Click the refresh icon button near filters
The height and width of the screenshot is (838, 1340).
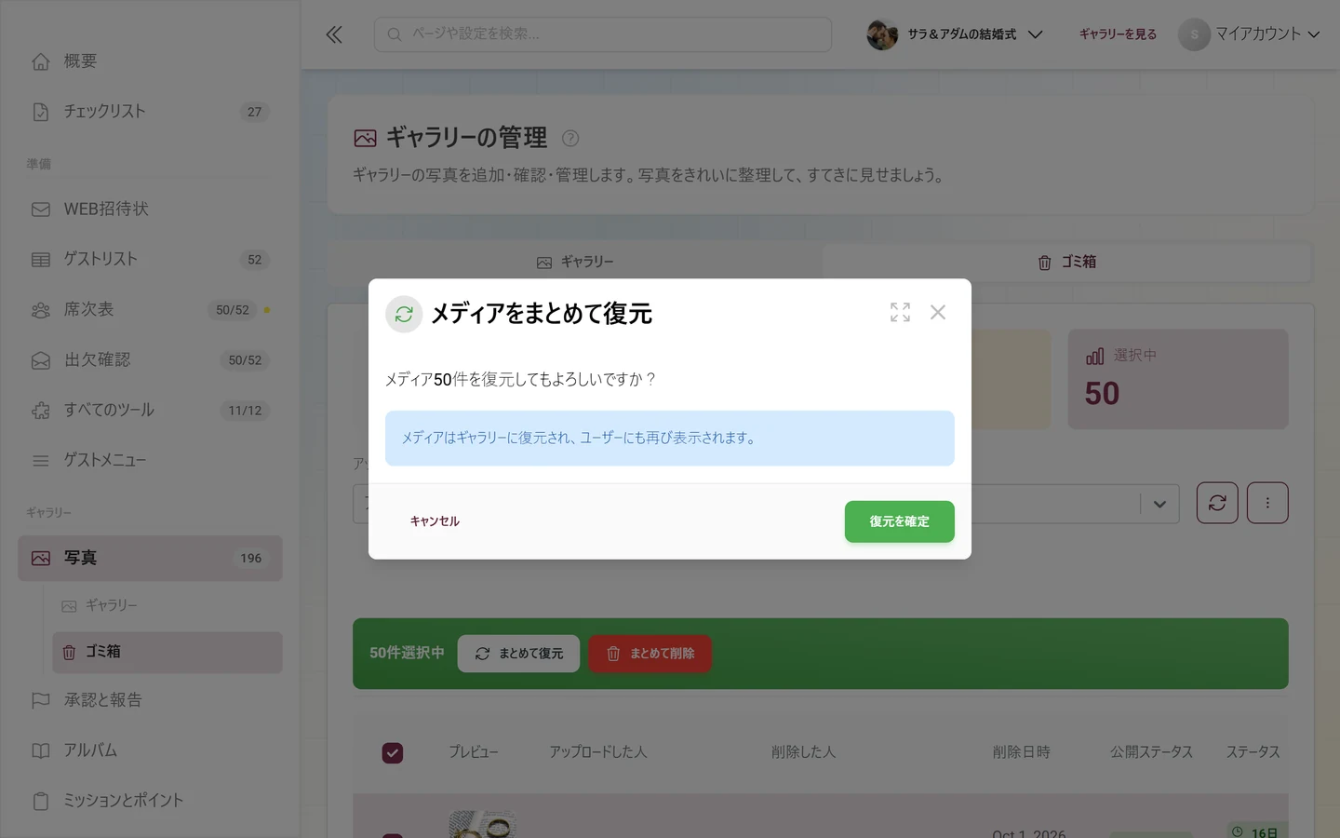[1217, 503]
